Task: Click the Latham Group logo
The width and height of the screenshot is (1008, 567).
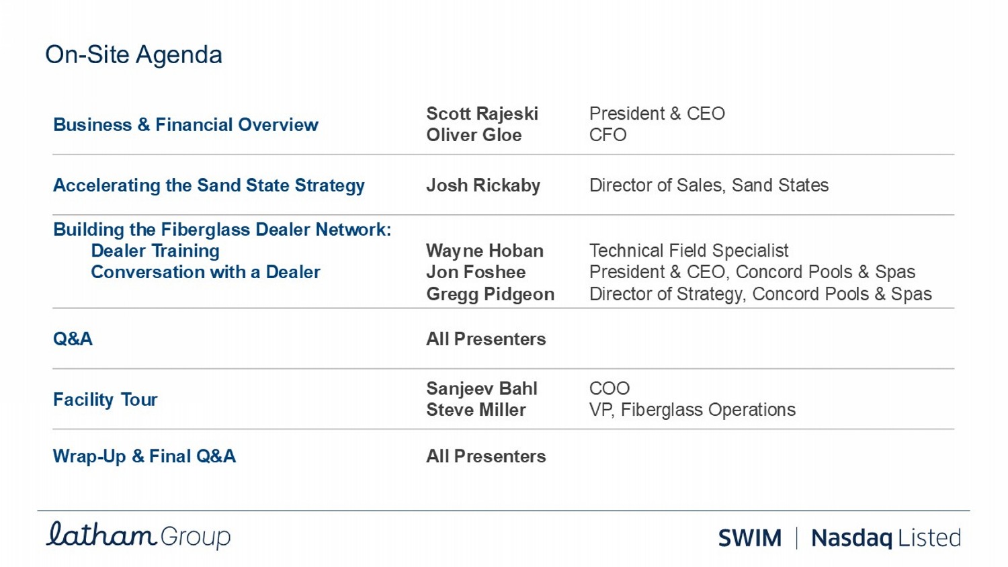Action: point(138,535)
